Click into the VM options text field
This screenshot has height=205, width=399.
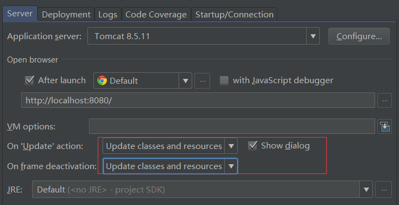(x=232, y=126)
